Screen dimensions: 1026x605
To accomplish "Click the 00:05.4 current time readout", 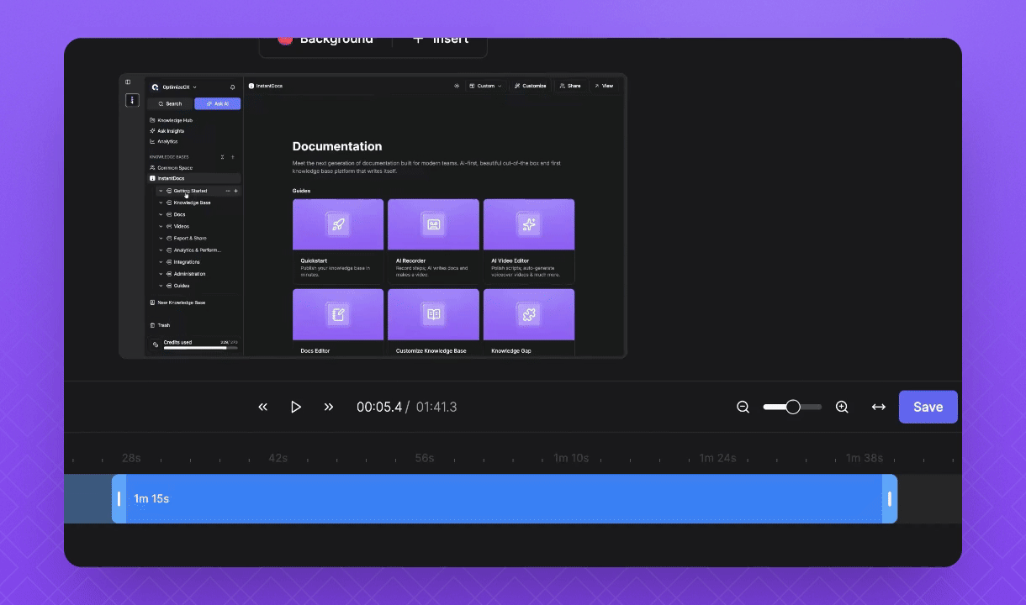I will coord(379,407).
